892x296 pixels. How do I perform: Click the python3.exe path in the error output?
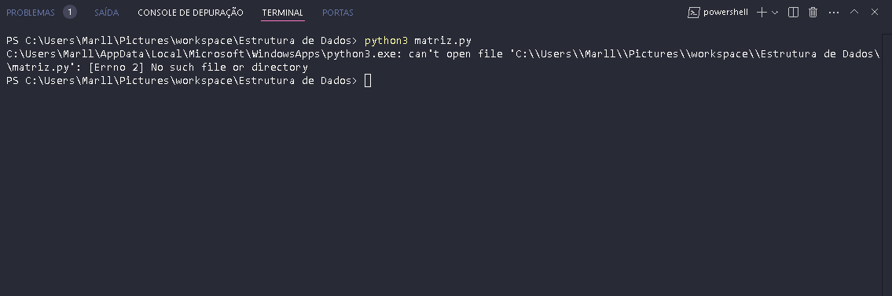tap(202, 54)
